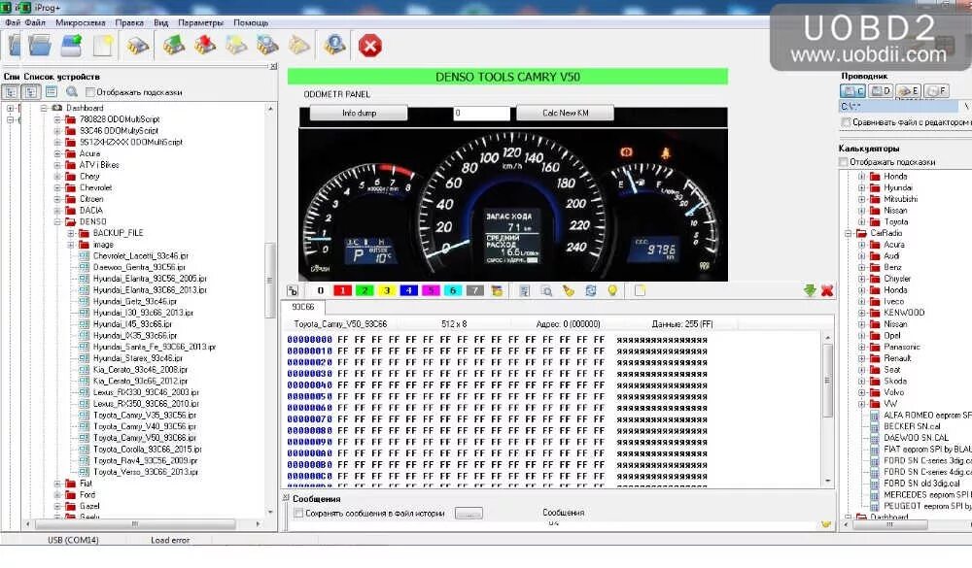
Task: Click the chip icon with yellow mark
Action: (237, 46)
